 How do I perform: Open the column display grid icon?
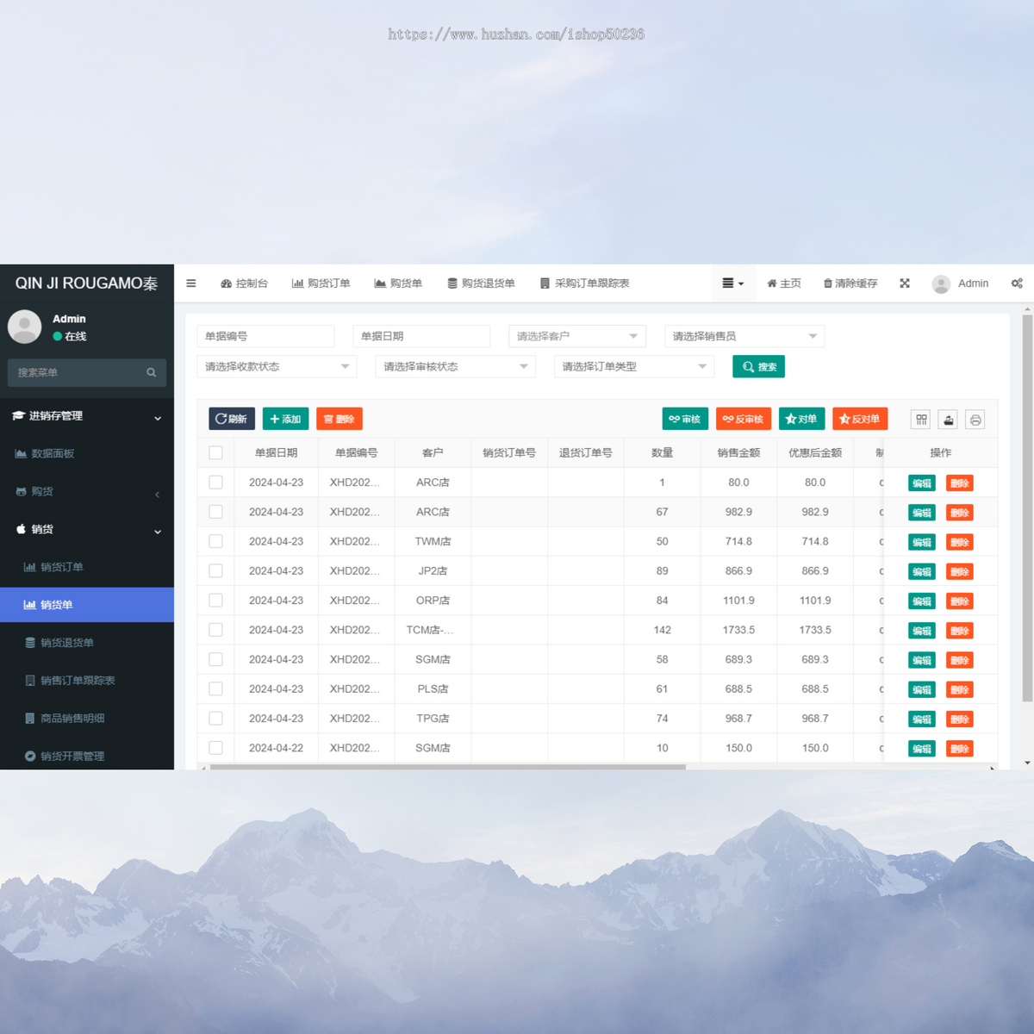click(921, 420)
